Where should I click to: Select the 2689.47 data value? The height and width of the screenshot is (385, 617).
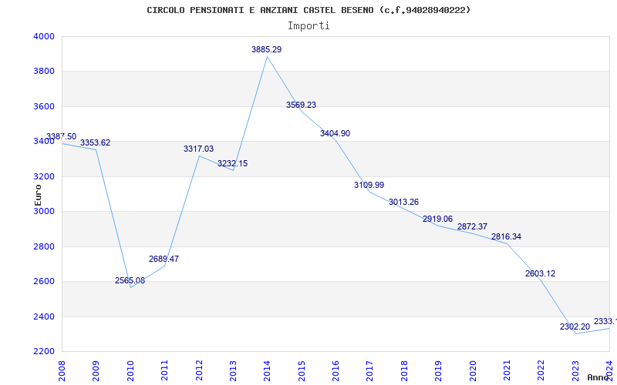(164, 259)
